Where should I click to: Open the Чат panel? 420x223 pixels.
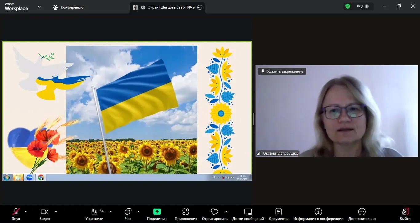pos(128,214)
